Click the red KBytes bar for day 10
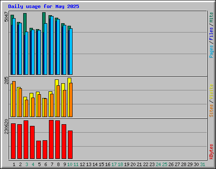This screenshot has height=169, width=216. pos(70,145)
